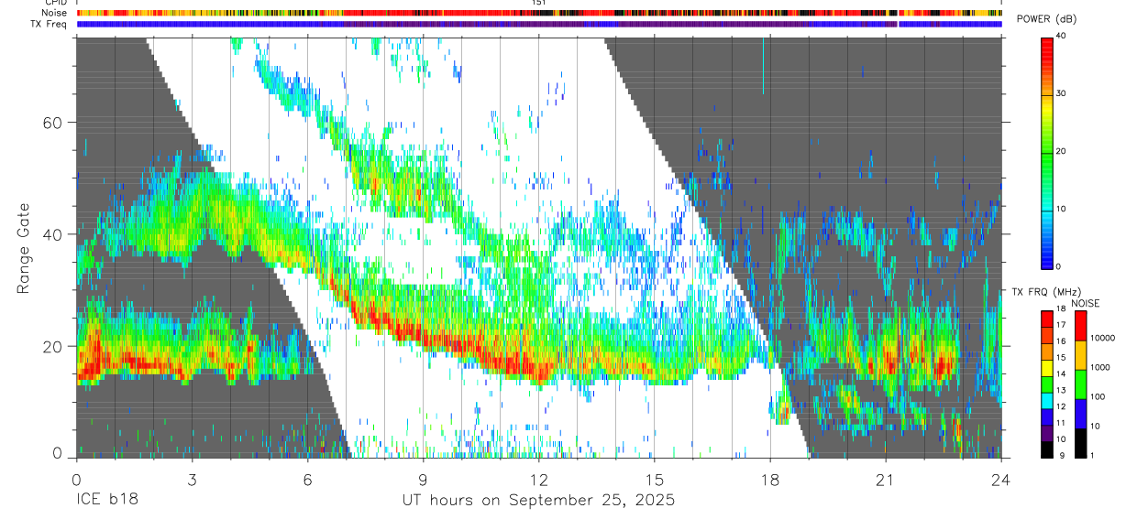Click the TX frequency scale label '15'
Screen dimensions: 1126x519
1062,357
